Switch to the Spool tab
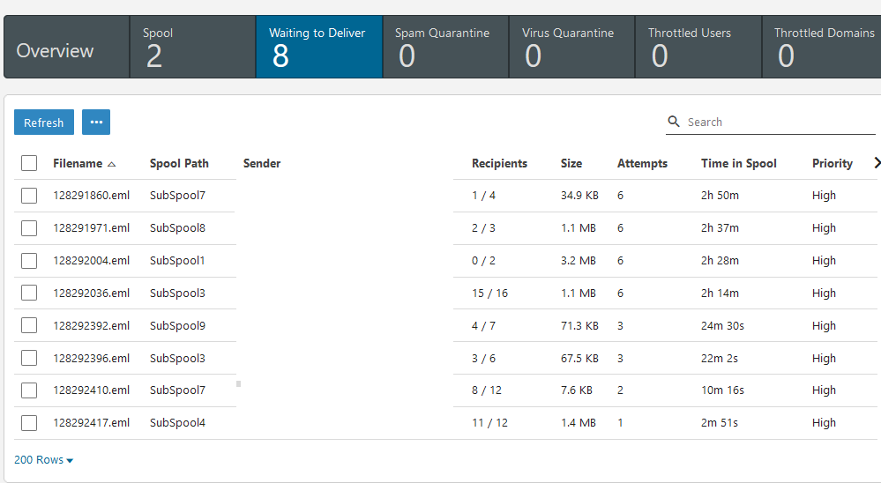Viewport: 881px width, 483px height. tap(192, 47)
